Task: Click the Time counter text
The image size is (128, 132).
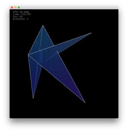Action: (x=22, y=14)
